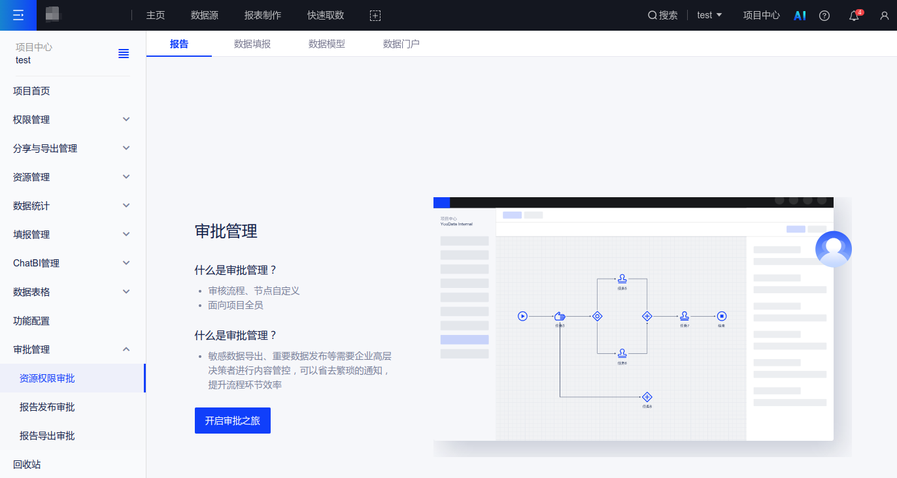897x478 pixels.
Task: Select 报告发布审批 in the sidebar
Action: (47, 407)
